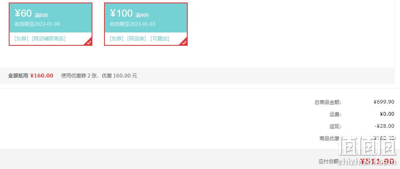The width and height of the screenshot is (400, 169).
Task: Click 返现 -¥28.00 value
Action: pos(385,126)
